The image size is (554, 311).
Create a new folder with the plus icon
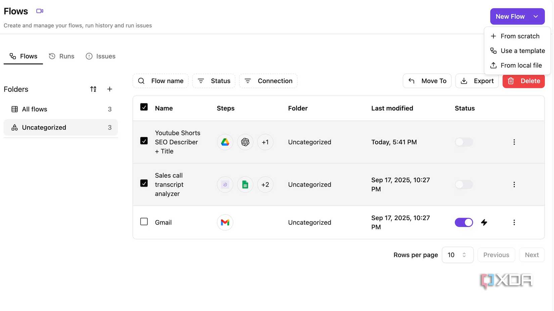109,89
